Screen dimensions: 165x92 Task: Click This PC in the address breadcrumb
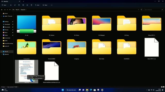pos(17,10)
